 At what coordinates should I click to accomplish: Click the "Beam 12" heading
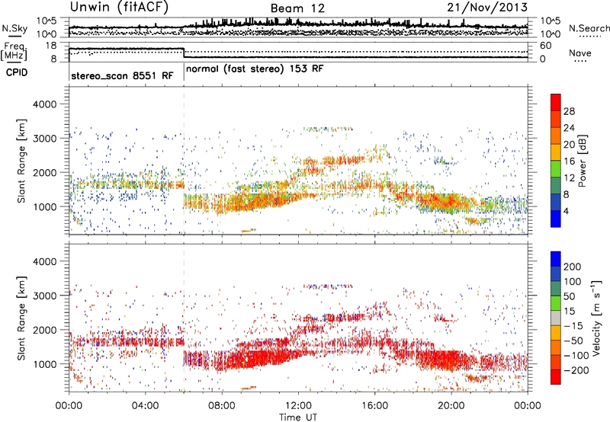297,8
